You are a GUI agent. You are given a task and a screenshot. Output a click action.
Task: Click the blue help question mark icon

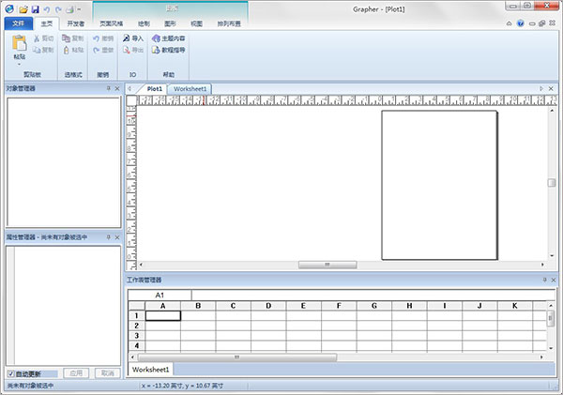click(x=519, y=23)
